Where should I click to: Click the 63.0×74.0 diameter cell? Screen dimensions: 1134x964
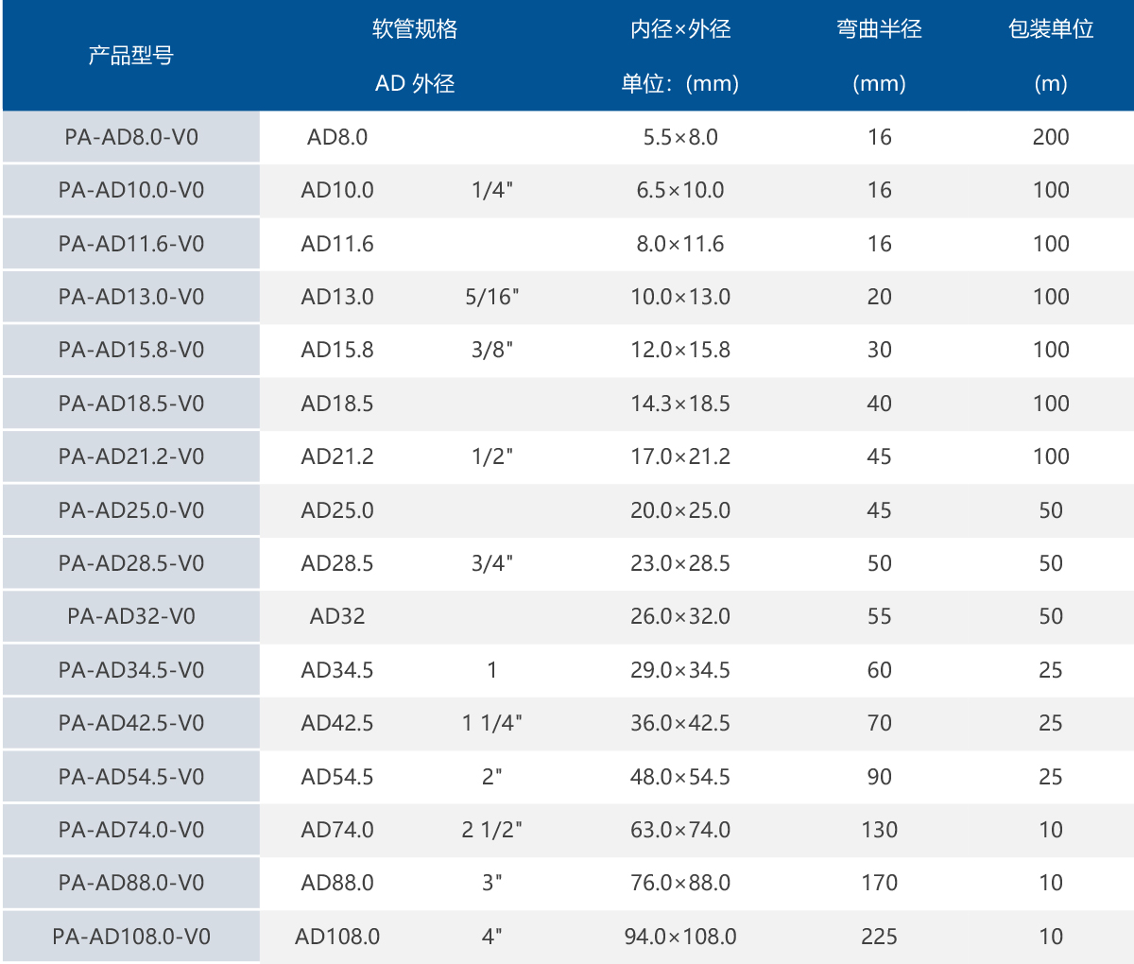680,830
